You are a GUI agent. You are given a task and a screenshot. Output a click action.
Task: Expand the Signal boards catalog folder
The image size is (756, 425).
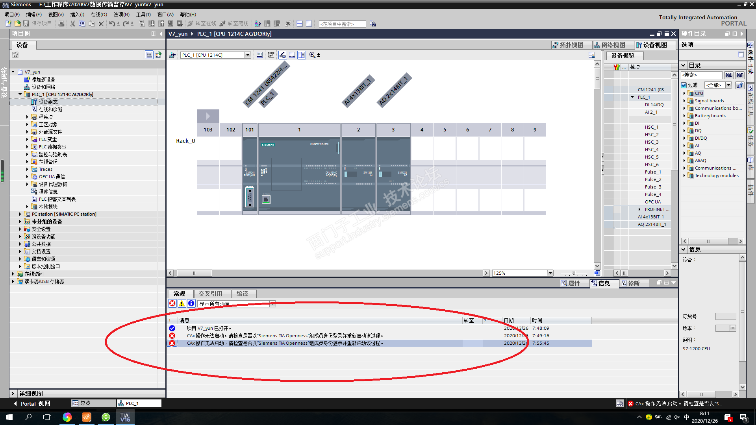[684, 101]
